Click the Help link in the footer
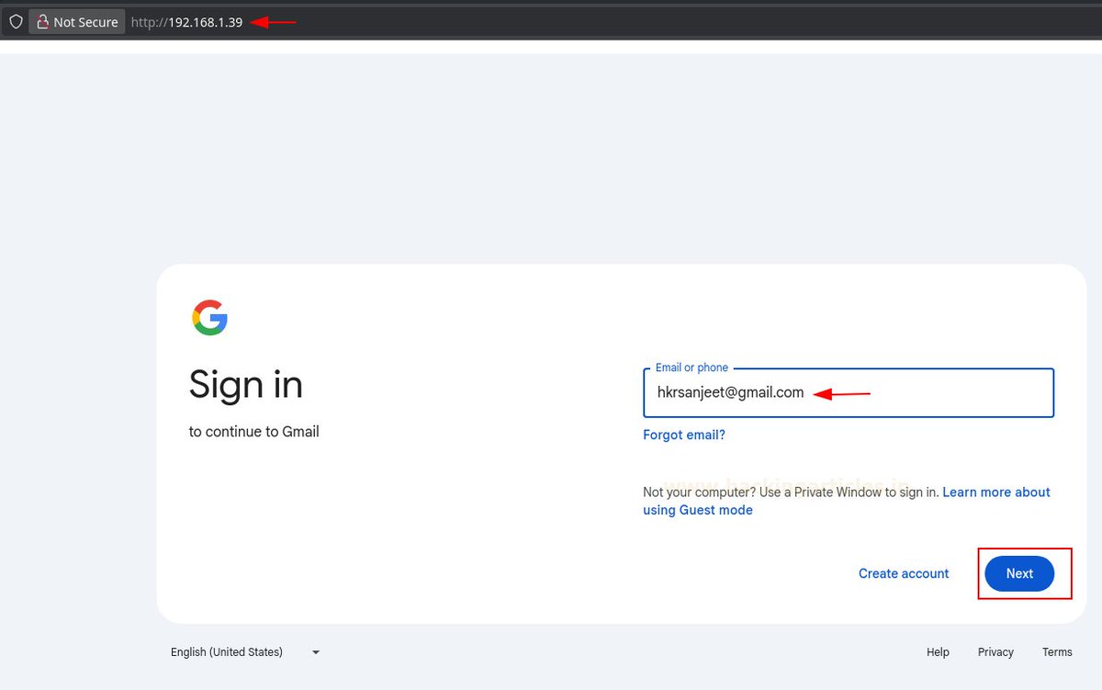Image resolution: width=1102 pixels, height=690 pixels. click(937, 652)
